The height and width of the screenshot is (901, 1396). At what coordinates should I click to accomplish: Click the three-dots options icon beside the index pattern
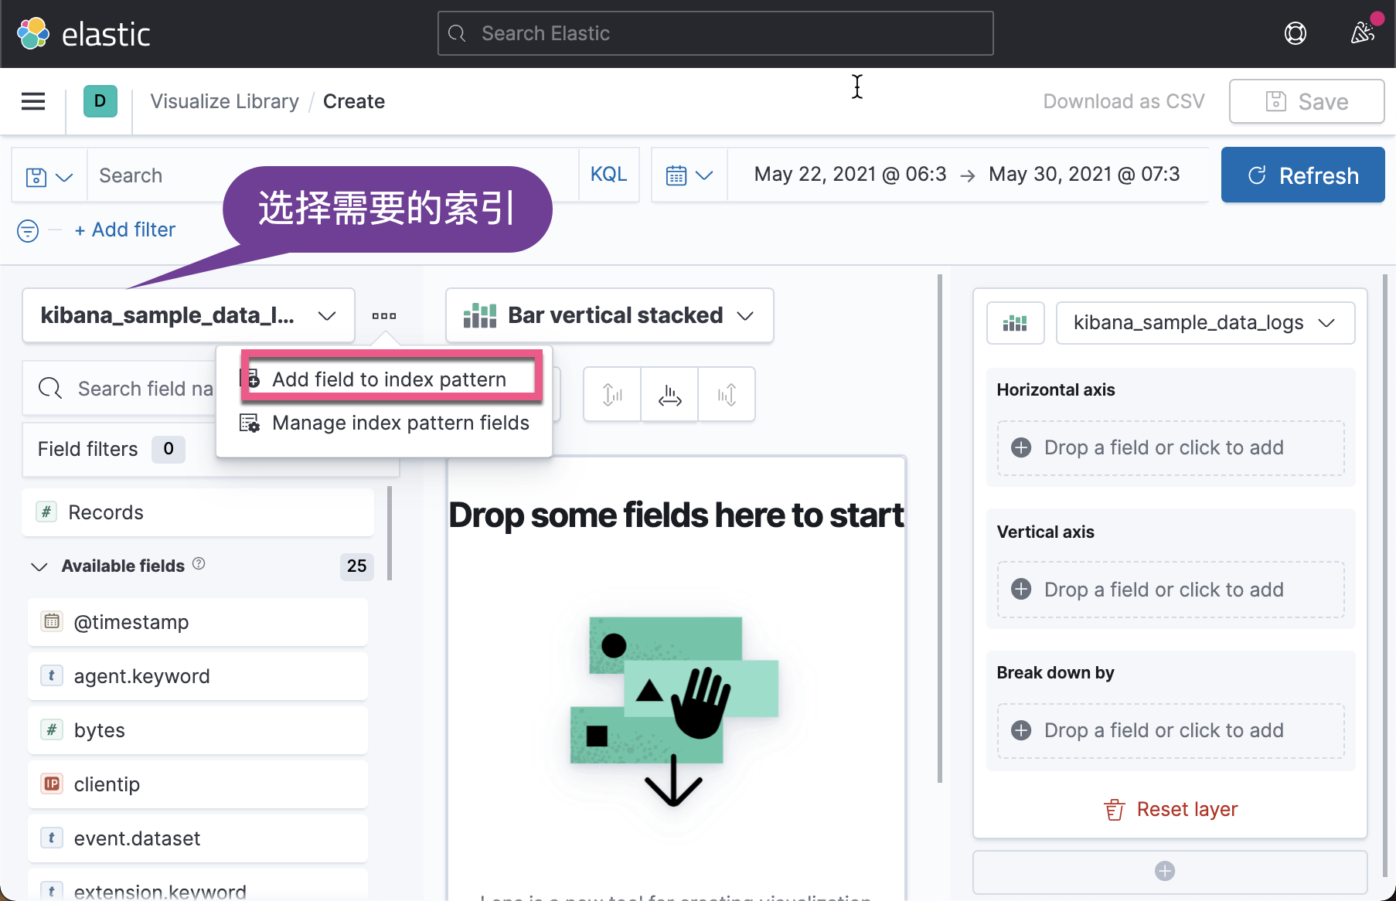coord(384,315)
